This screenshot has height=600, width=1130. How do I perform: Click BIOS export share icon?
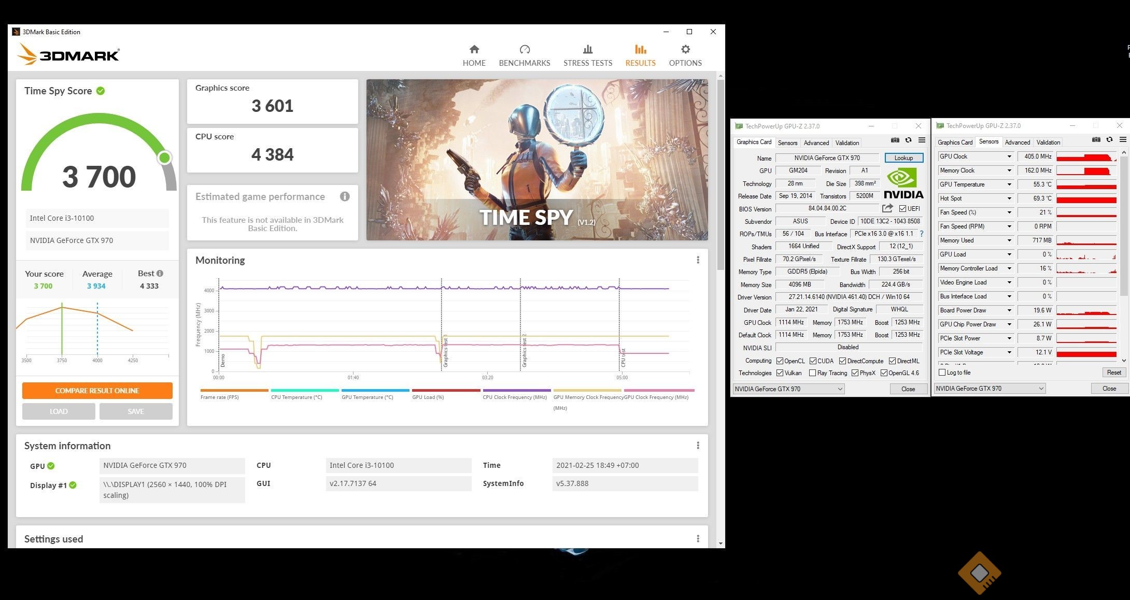click(887, 208)
